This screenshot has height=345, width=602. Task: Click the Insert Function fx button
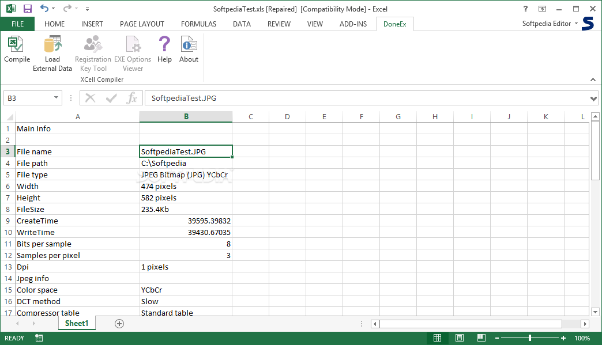pyautogui.click(x=131, y=98)
